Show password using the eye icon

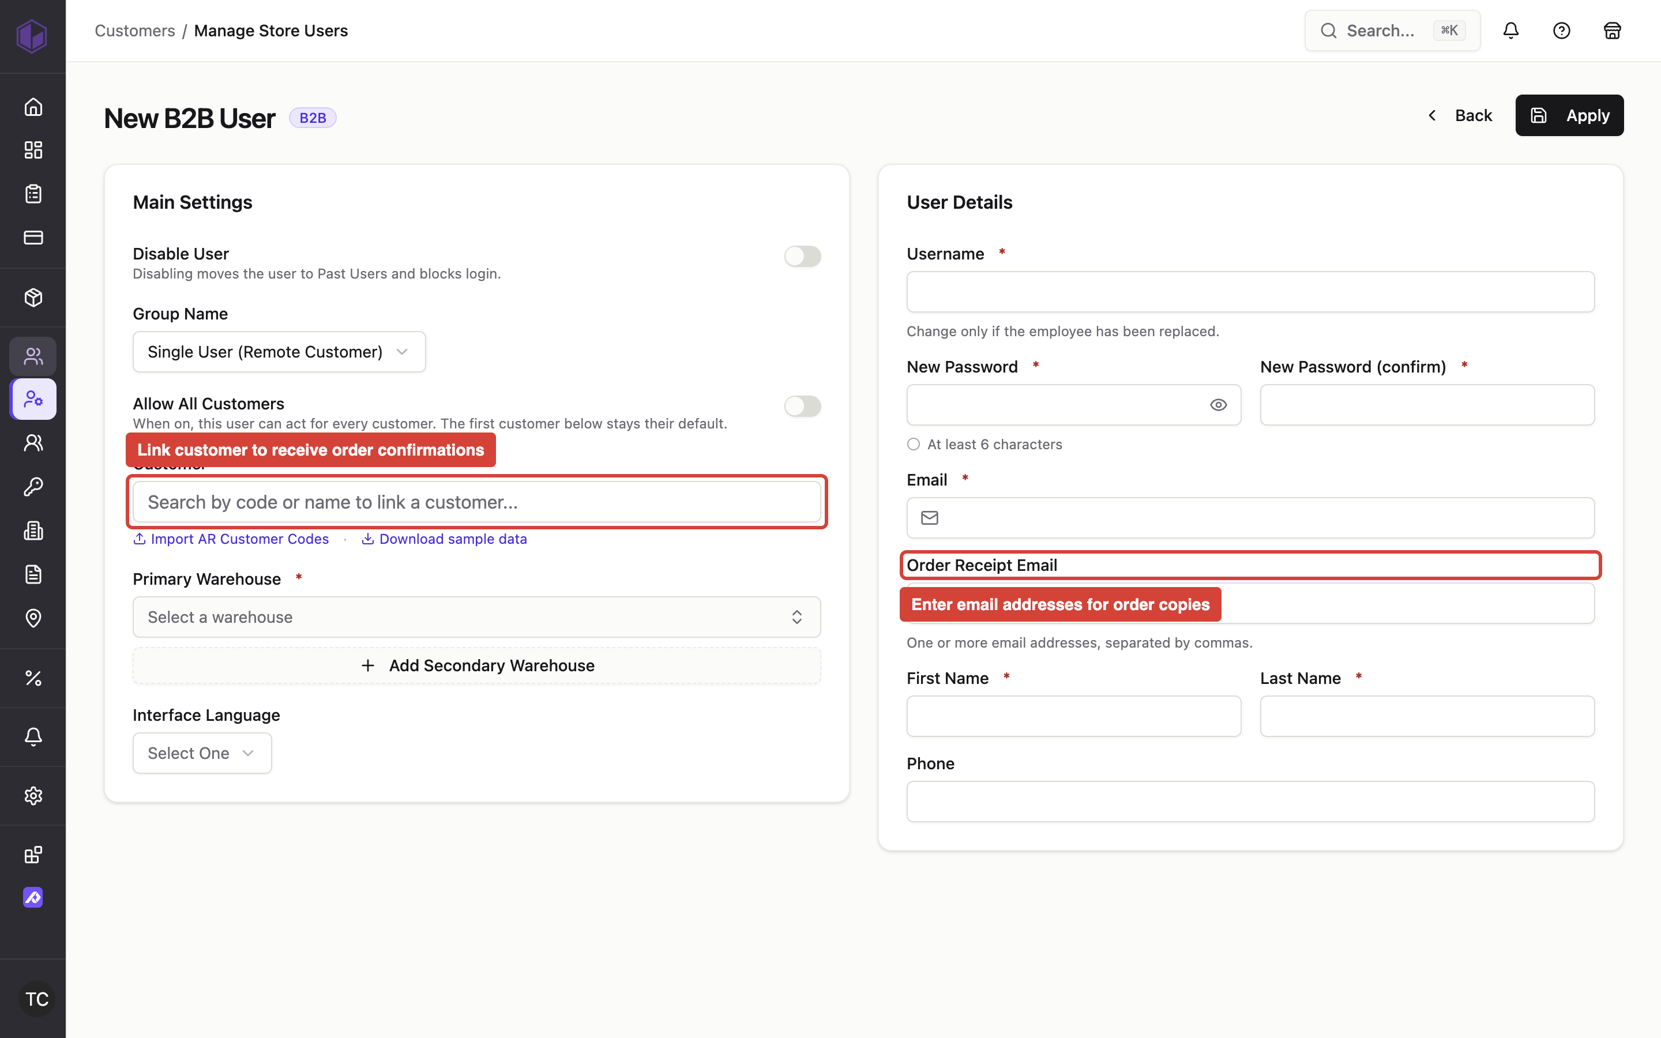coord(1217,405)
